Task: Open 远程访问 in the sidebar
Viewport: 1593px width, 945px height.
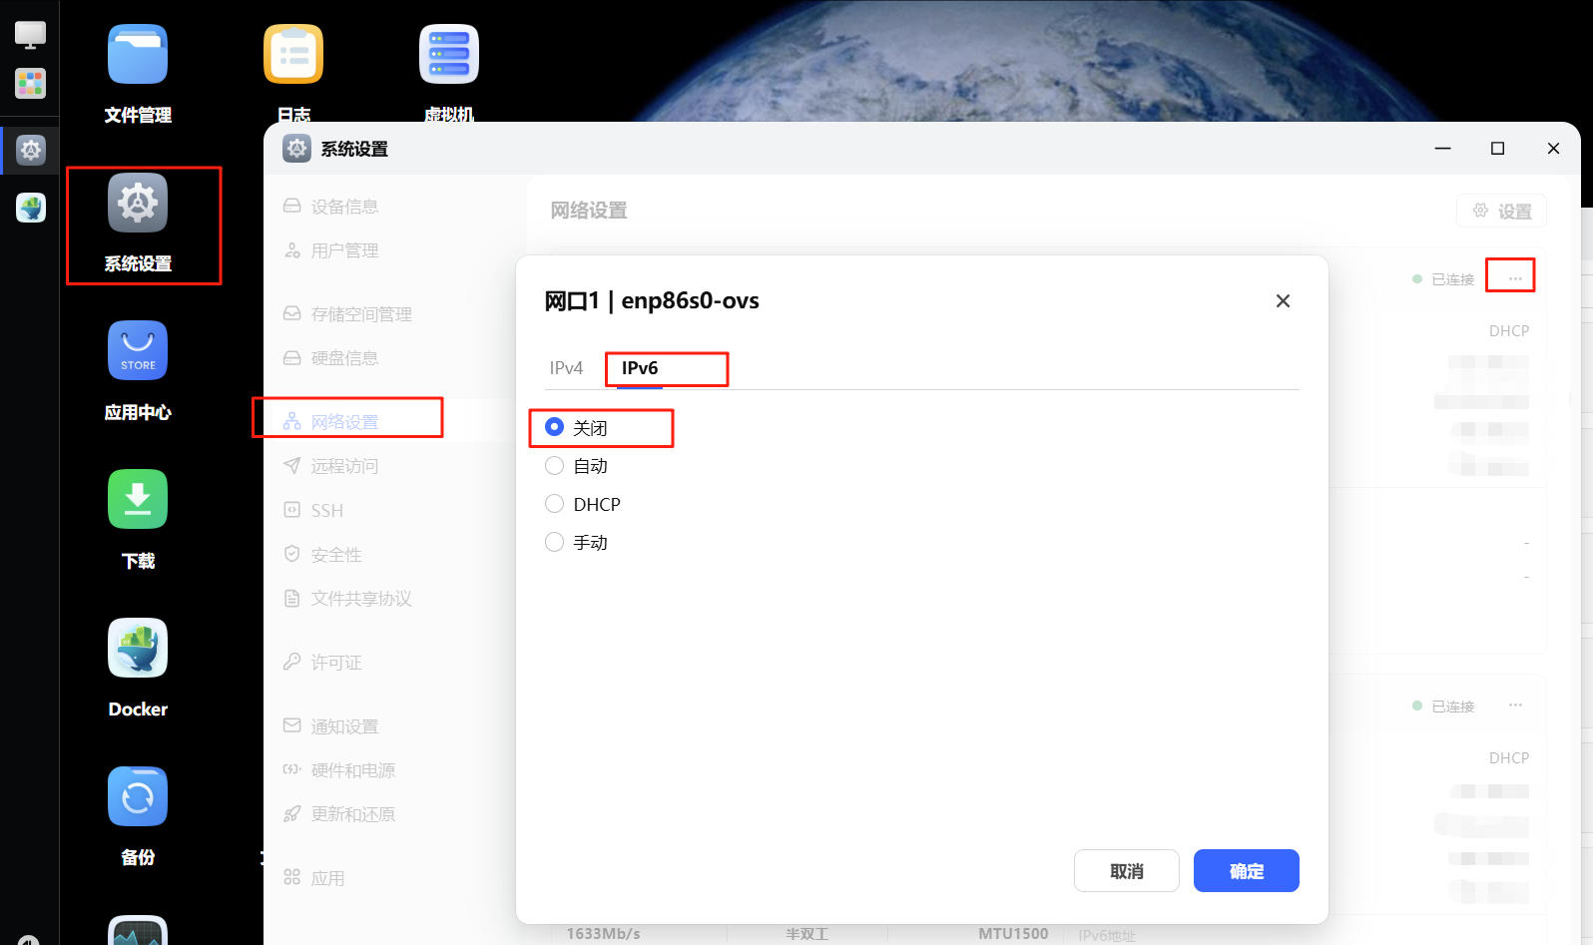Action: [x=344, y=466]
